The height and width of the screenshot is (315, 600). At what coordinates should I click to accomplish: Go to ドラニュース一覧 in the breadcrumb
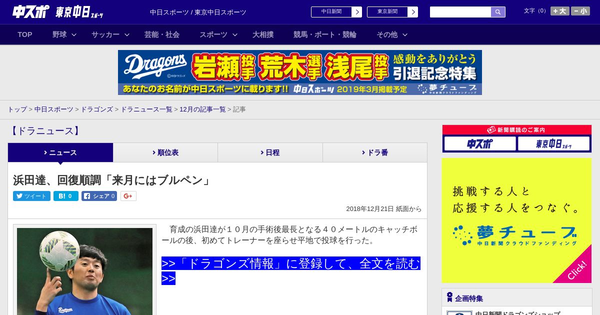coord(146,109)
